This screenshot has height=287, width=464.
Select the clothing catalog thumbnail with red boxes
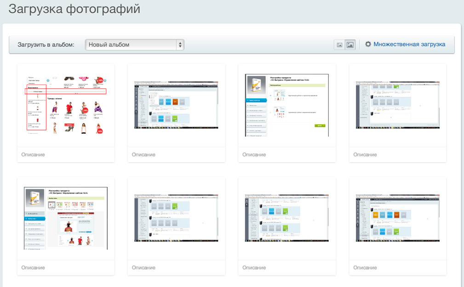(x=66, y=105)
